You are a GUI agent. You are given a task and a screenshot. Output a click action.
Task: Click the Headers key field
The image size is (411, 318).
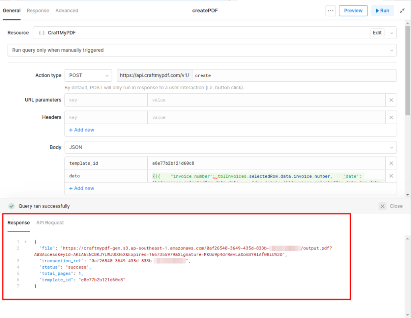pos(106,117)
